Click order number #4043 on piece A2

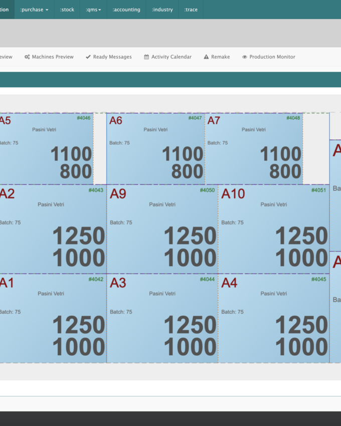pos(96,190)
